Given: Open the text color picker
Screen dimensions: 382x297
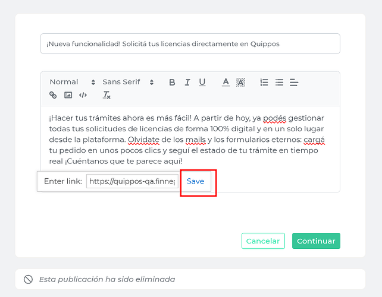Looking at the screenshot, I should 226,82.
